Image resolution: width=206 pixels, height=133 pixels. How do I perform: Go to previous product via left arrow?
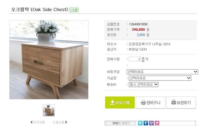[31, 122]
